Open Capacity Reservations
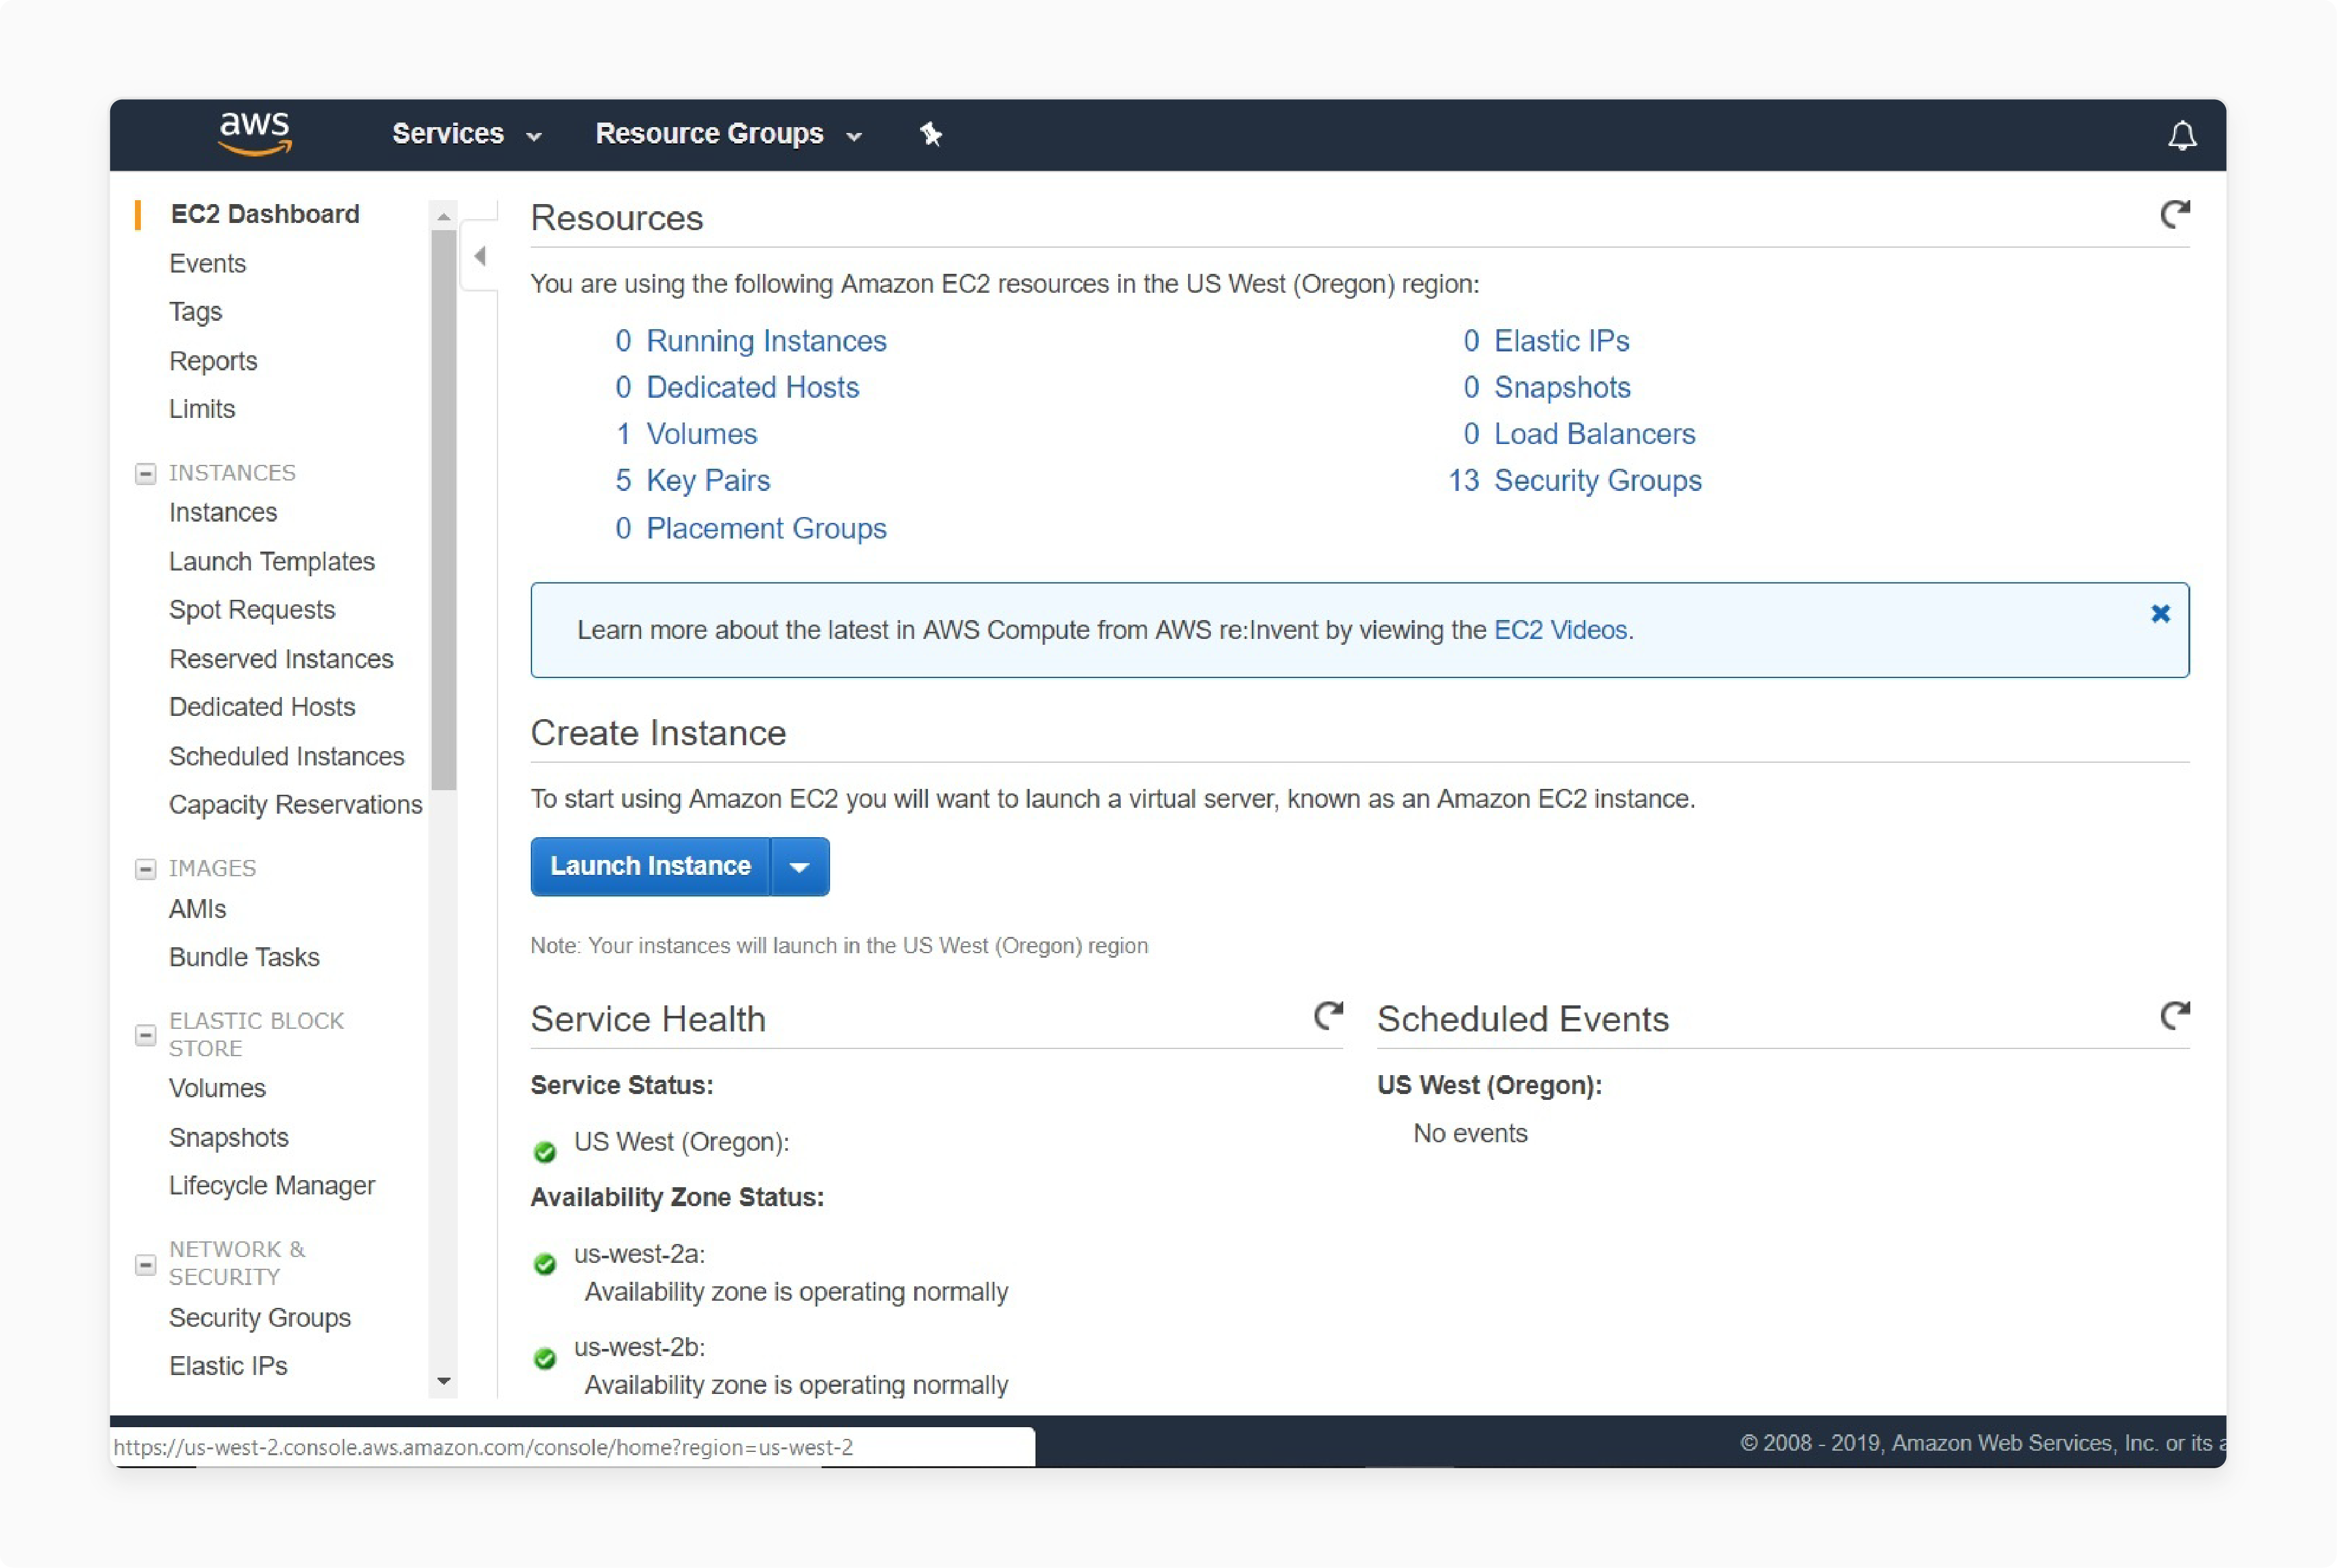The height and width of the screenshot is (1568, 2337). point(295,805)
